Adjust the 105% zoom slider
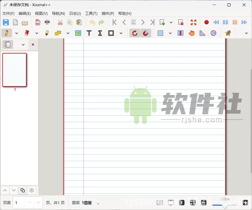This screenshot has width=252, height=210. 225,205
